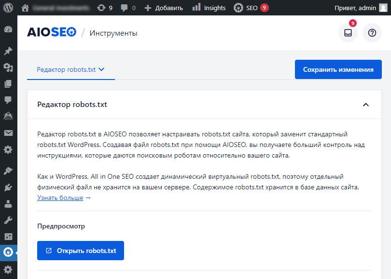Open Plugins plug sidebar icon
The height and width of the screenshot is (279, 391).
tap(8, 187)
